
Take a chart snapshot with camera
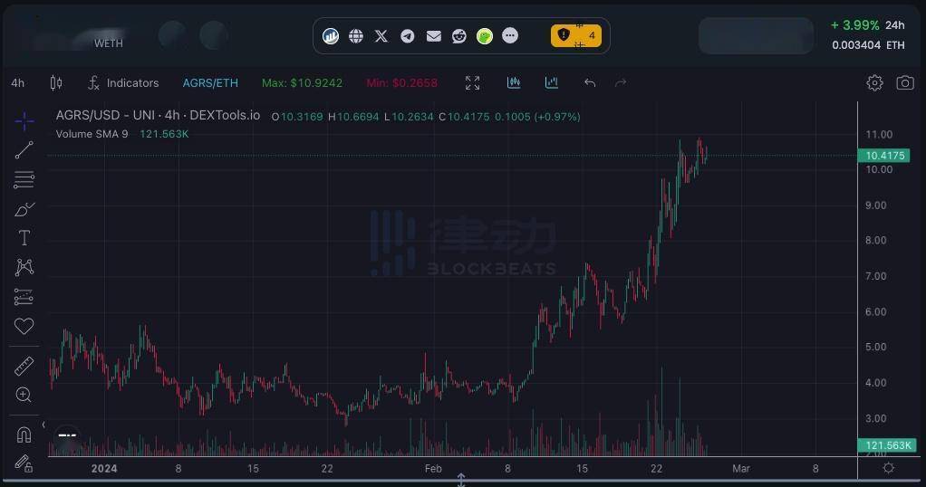point(905,83)
